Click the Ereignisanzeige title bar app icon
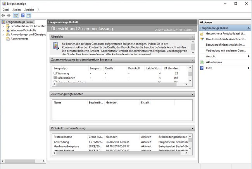This screenshot has width=252, height=169. 4,3
